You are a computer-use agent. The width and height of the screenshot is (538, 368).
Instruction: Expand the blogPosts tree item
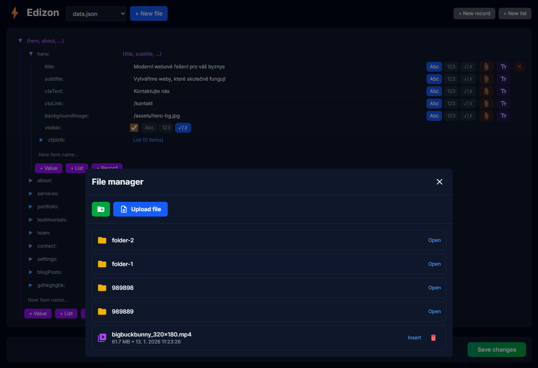click(30, 272)
